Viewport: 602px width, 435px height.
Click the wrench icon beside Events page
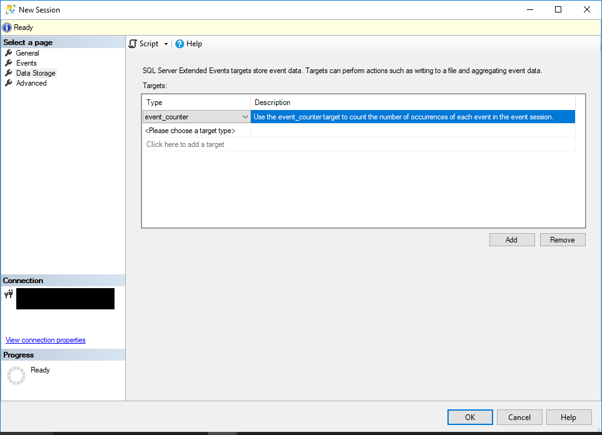pyautogui.click(x=9, y=62)
